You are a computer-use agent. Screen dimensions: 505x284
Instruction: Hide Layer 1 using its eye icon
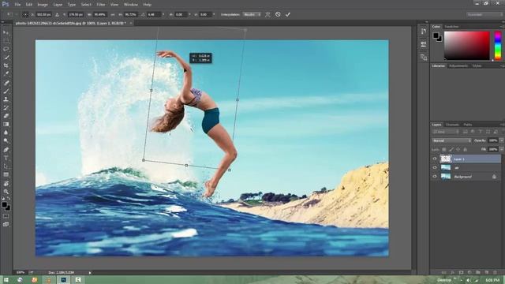435,159
